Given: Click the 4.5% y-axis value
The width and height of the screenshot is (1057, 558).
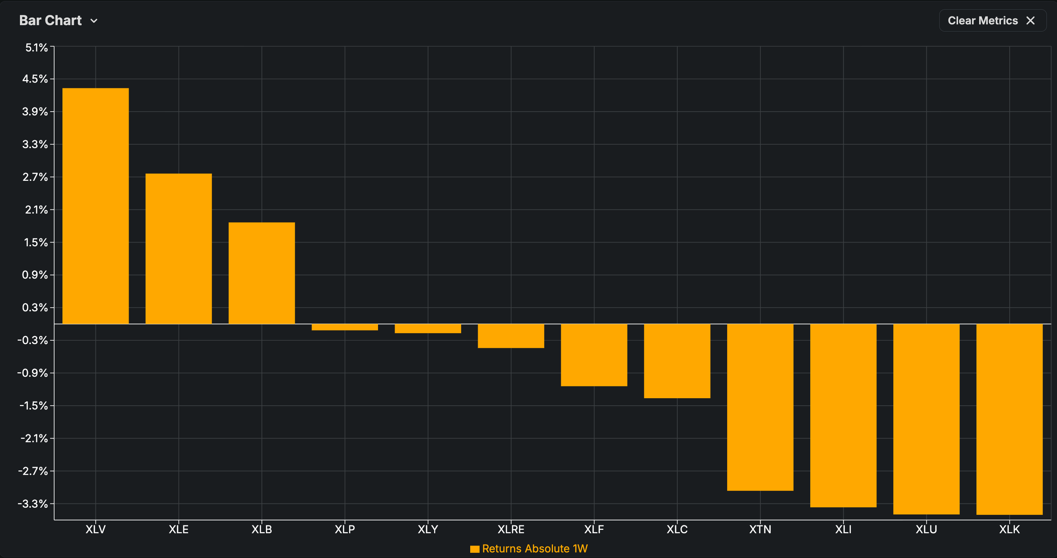Looking at the screenshot, I should [x=35, y=79].
